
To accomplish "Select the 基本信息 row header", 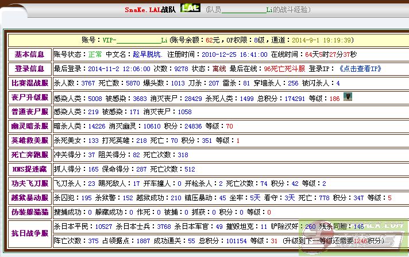I will coord(29,54).
